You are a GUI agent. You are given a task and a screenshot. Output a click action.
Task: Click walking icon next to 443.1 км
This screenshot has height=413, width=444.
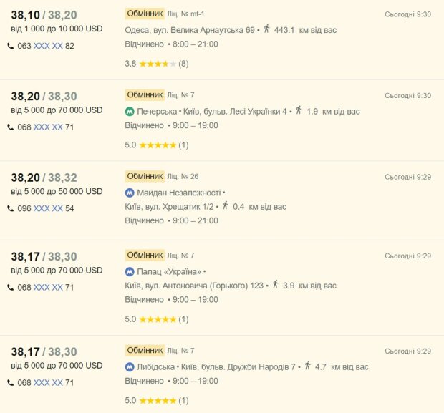click(266, 29)
